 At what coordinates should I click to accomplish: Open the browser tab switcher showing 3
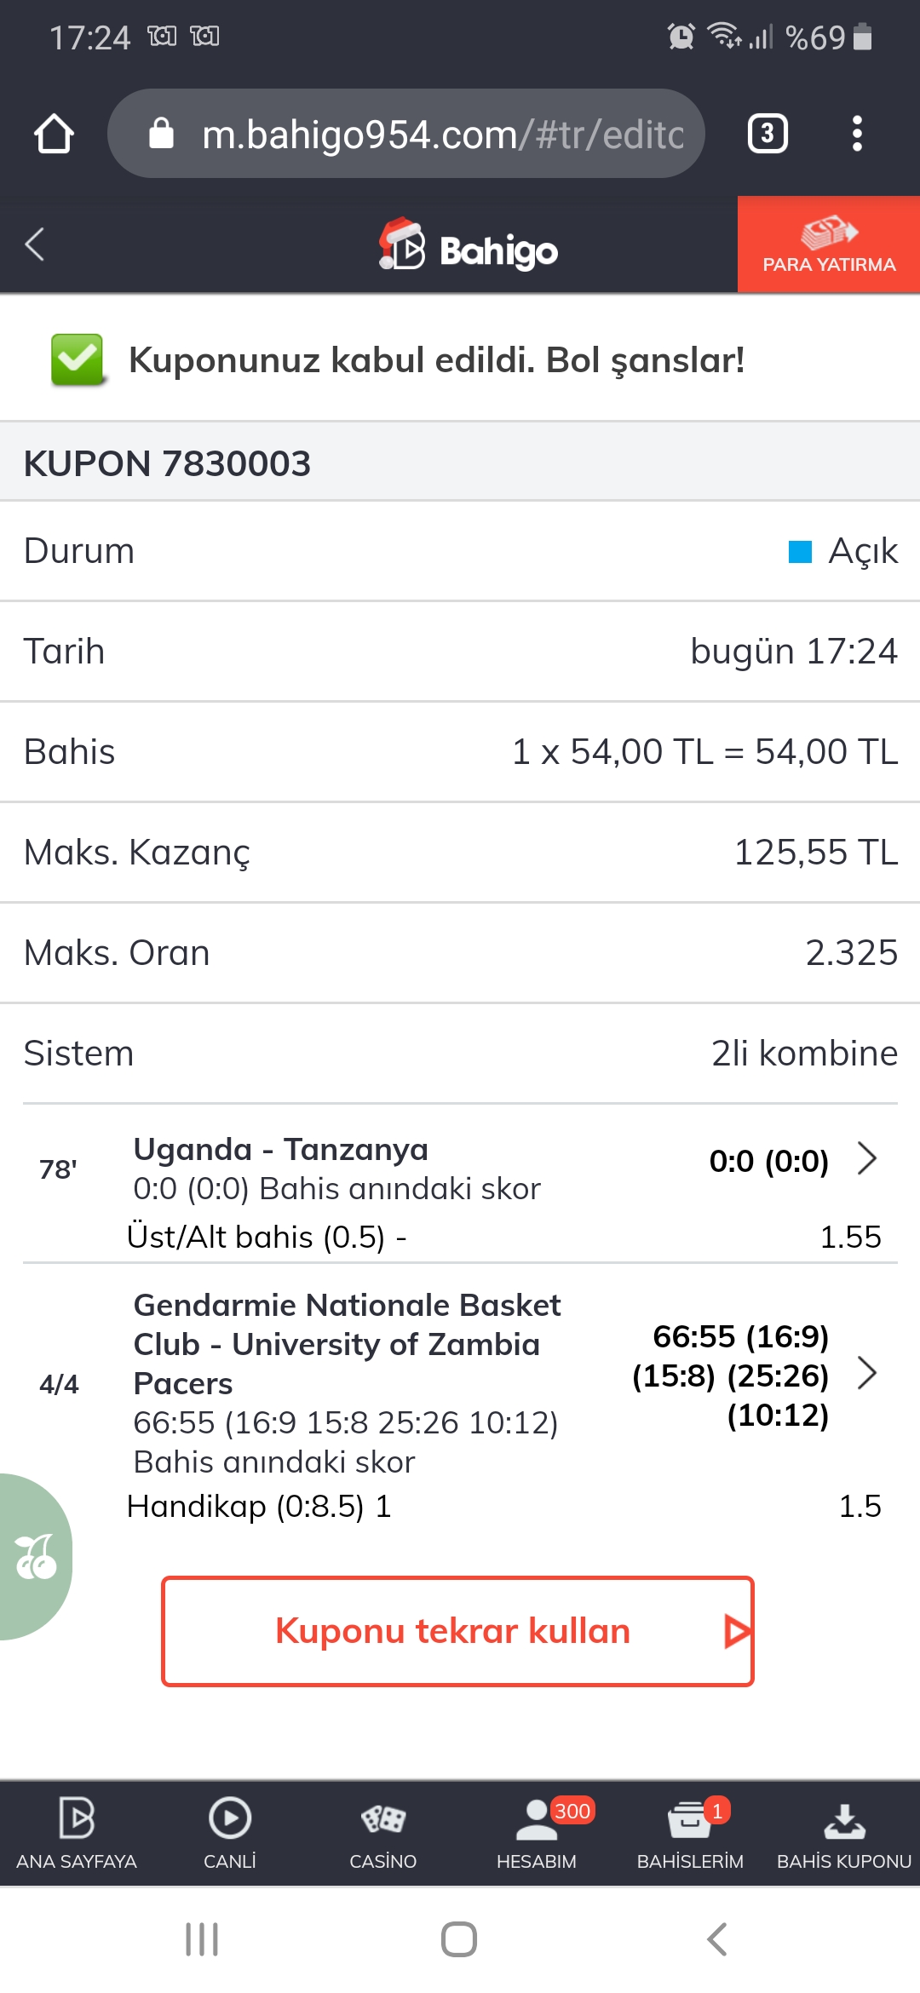coord(768,134)
